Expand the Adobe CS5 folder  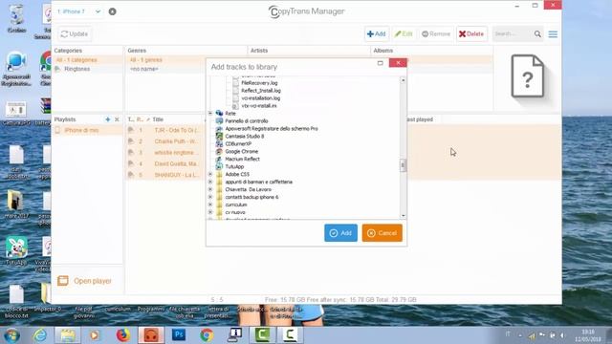pos(210,174)
